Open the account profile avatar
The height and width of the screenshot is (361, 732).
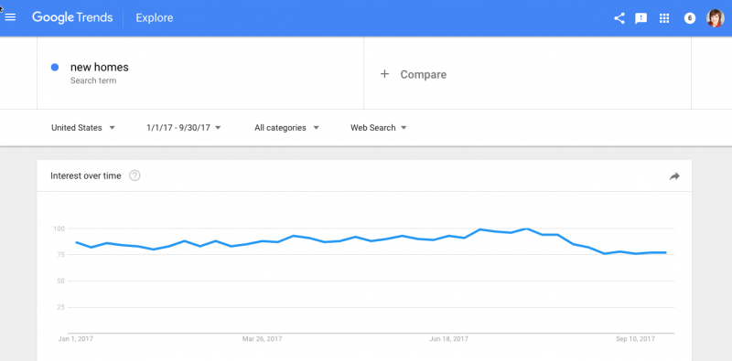(715, 18)
